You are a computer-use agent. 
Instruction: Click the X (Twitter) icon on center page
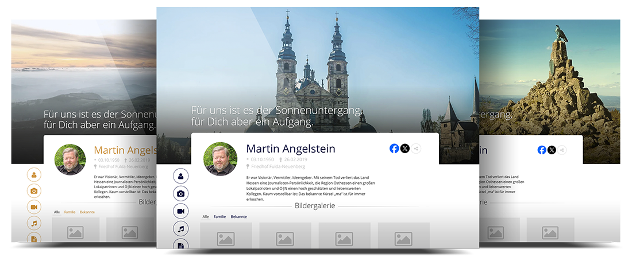point(405,149)
